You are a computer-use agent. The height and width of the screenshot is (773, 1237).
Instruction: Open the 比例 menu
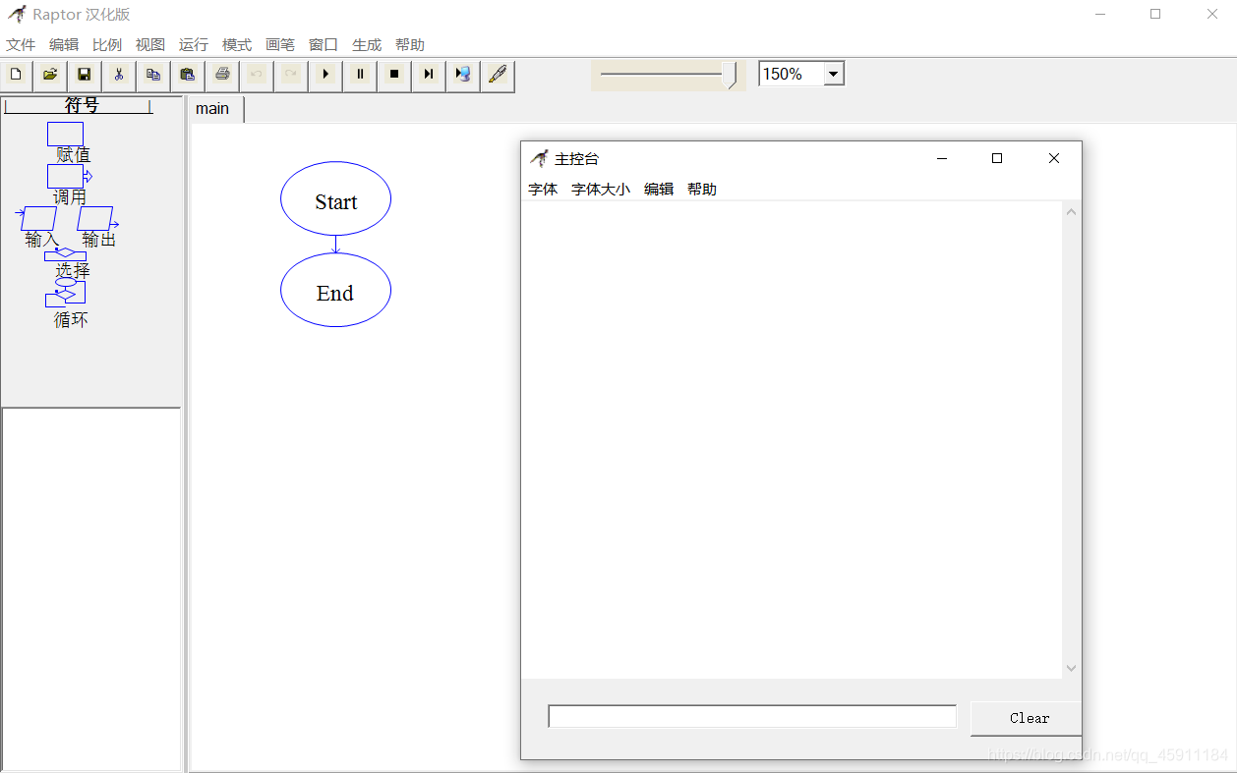click(x=107, y=45)
